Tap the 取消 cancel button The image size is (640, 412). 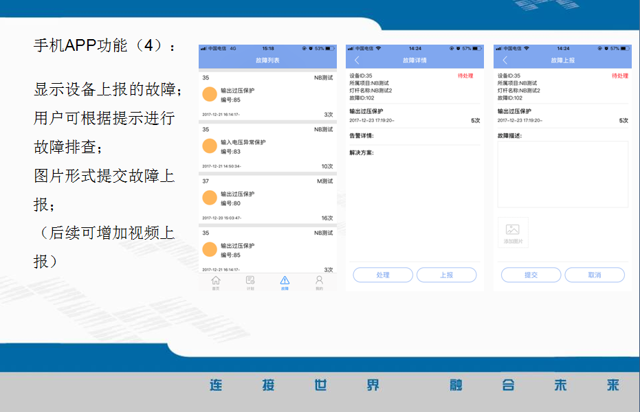595,274
